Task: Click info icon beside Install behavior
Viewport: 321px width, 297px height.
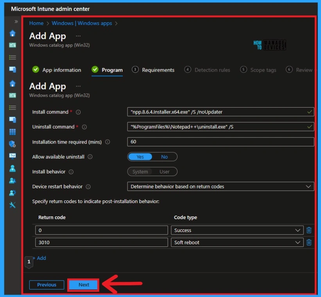Action: pyautogui.click(x=71, y=172)
